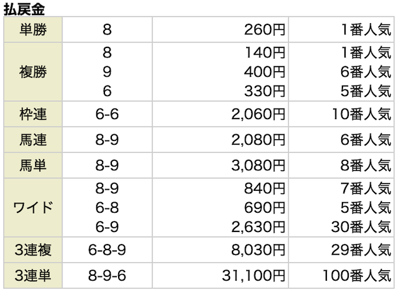Screen dimensions: 400x292
Task: Click the 馬連 row header cell
Action: 33,140
